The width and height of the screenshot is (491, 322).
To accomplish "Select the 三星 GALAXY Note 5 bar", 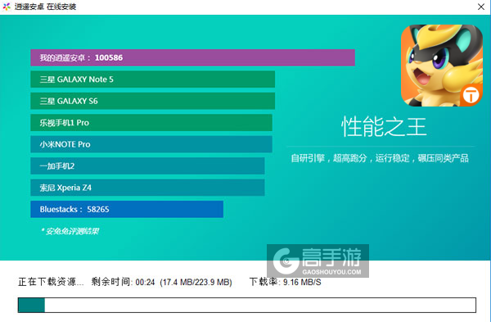I will tap(153, 79).
